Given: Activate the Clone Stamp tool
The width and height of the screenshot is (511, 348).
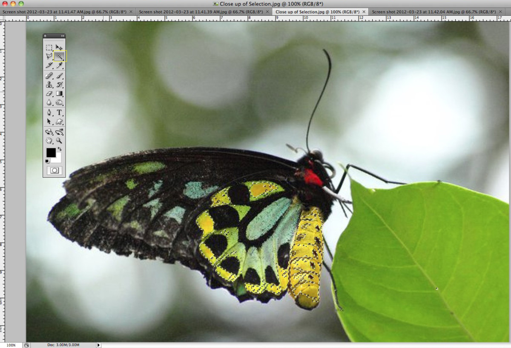Looking at the screenshot, I should [50, 85].
